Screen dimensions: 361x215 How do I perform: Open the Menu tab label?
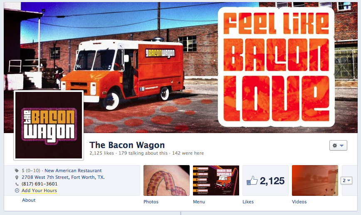[x=199, y=202]
